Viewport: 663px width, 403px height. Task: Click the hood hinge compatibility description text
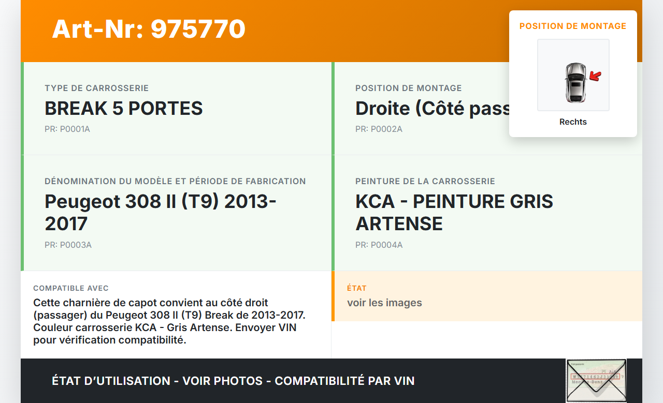click(x=165, y=321)
